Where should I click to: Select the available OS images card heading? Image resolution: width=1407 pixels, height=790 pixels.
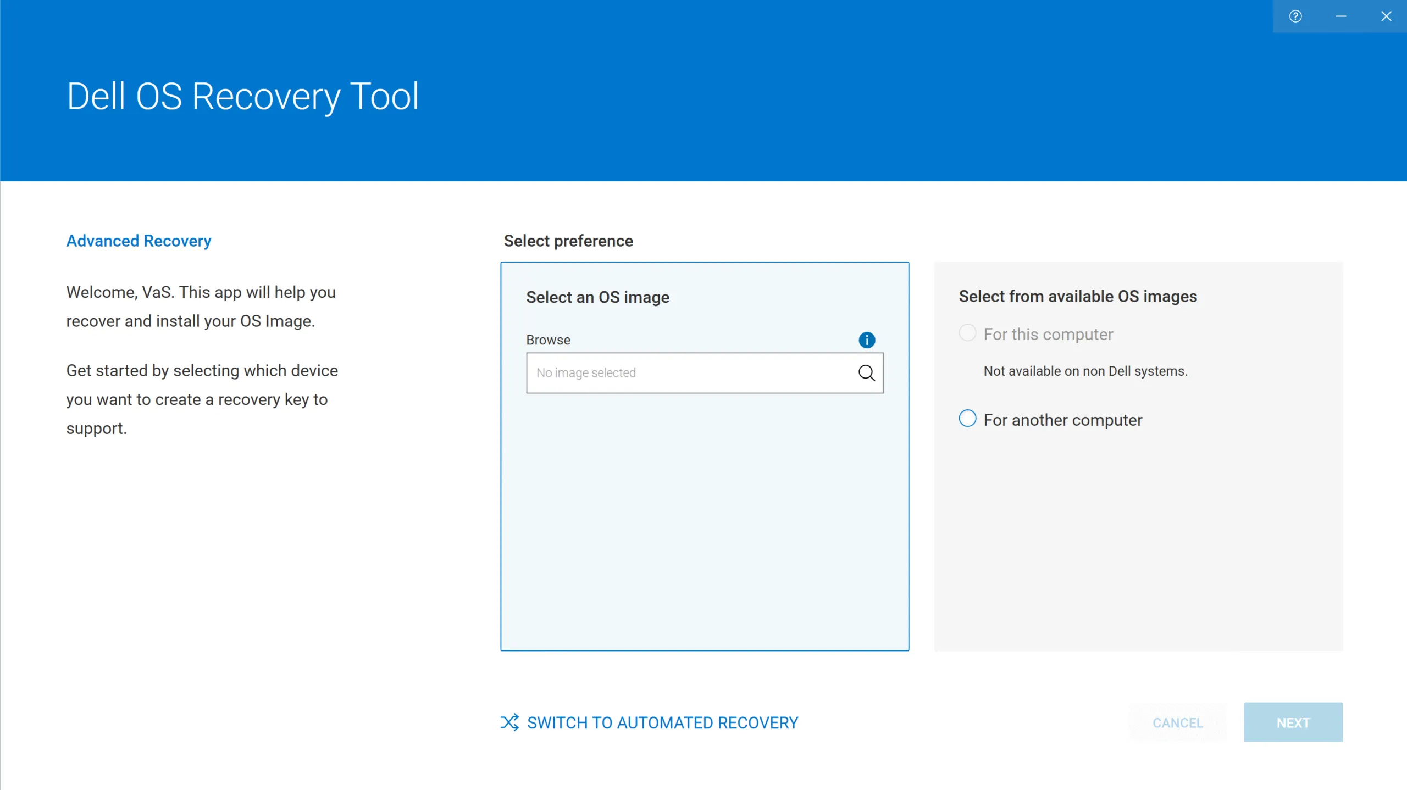(x=1078, y=297)
